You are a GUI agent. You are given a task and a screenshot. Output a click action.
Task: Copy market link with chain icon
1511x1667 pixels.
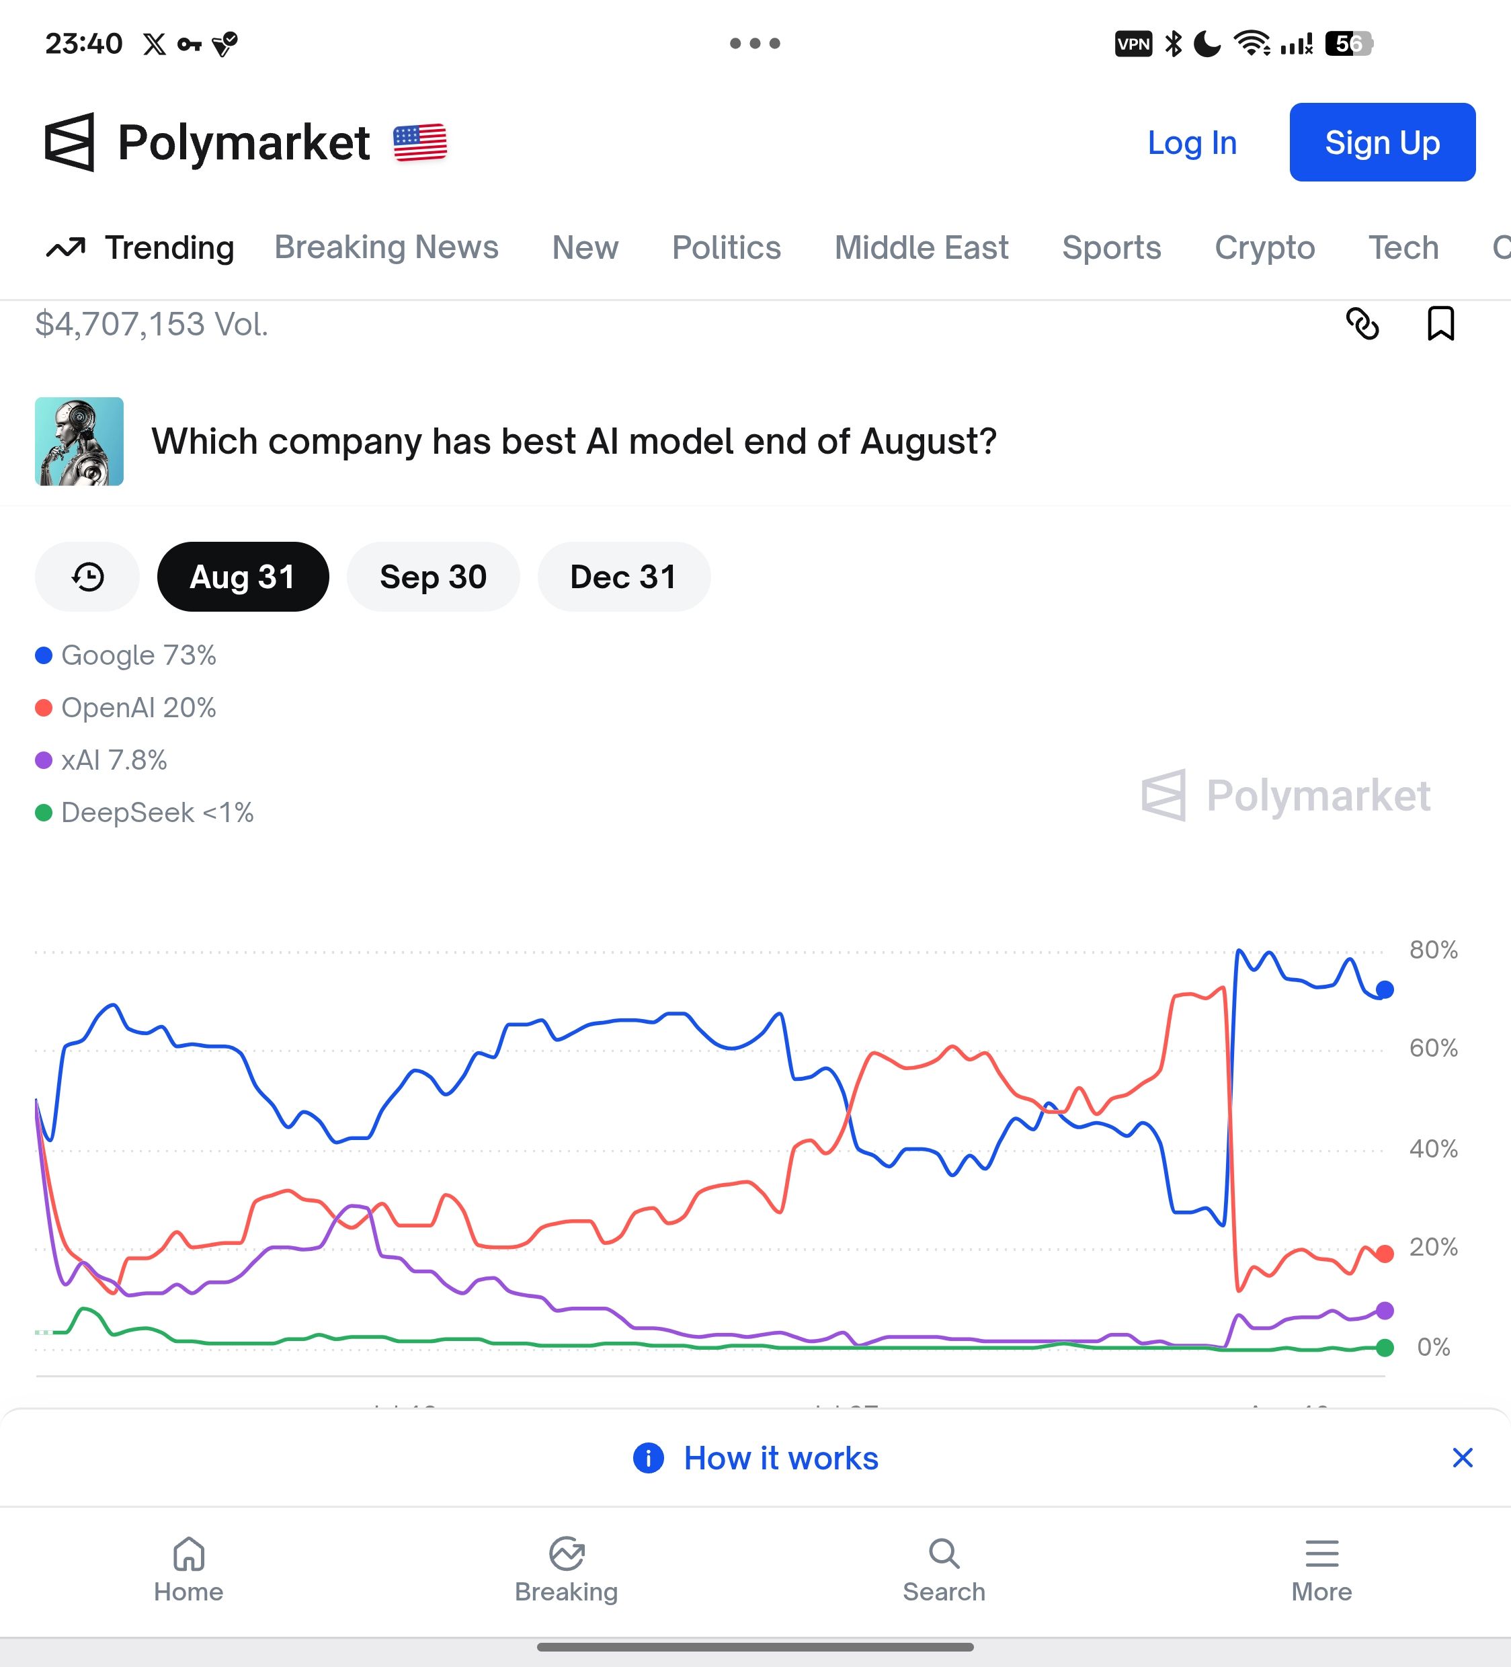(1362, 323)
